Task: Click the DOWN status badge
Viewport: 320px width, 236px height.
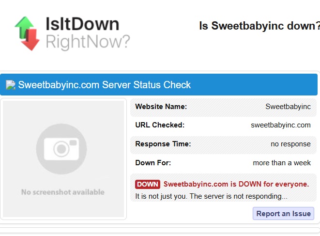Action: [x=148, y=184]
